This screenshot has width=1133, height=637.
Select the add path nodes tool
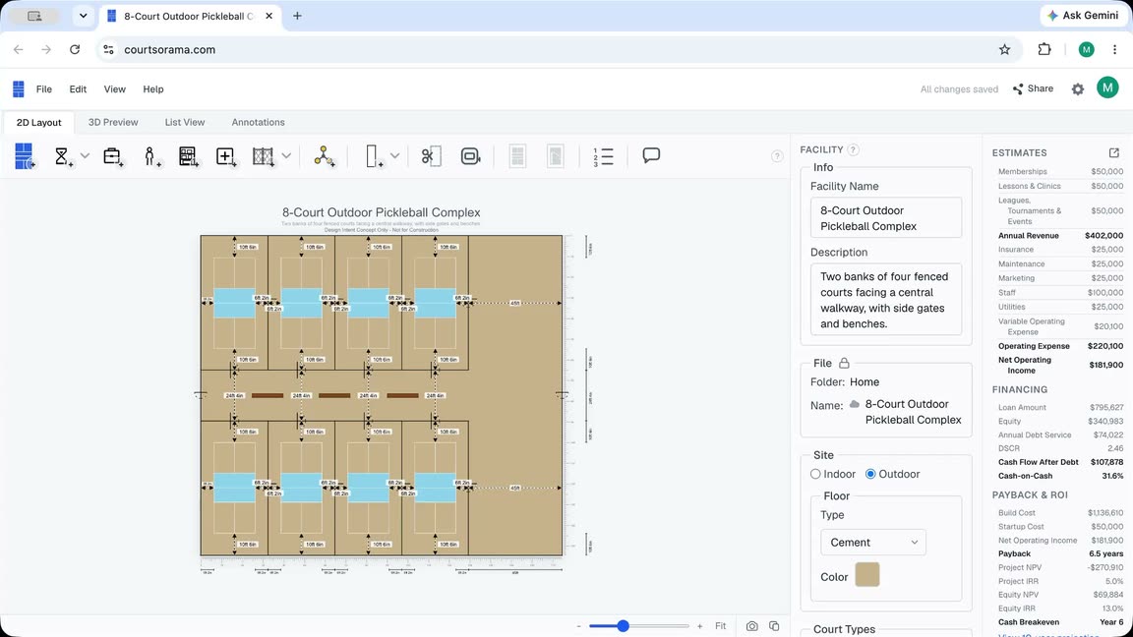[324, 156]
